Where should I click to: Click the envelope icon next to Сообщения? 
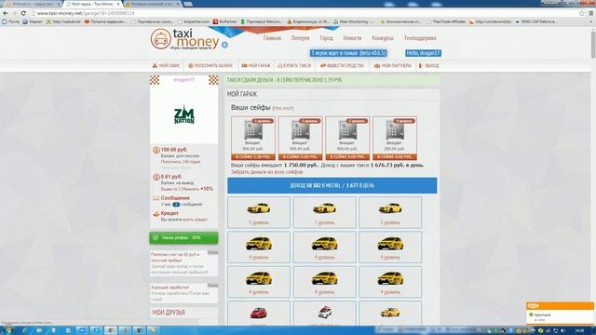pyautogui.click(x=156, y=198)
